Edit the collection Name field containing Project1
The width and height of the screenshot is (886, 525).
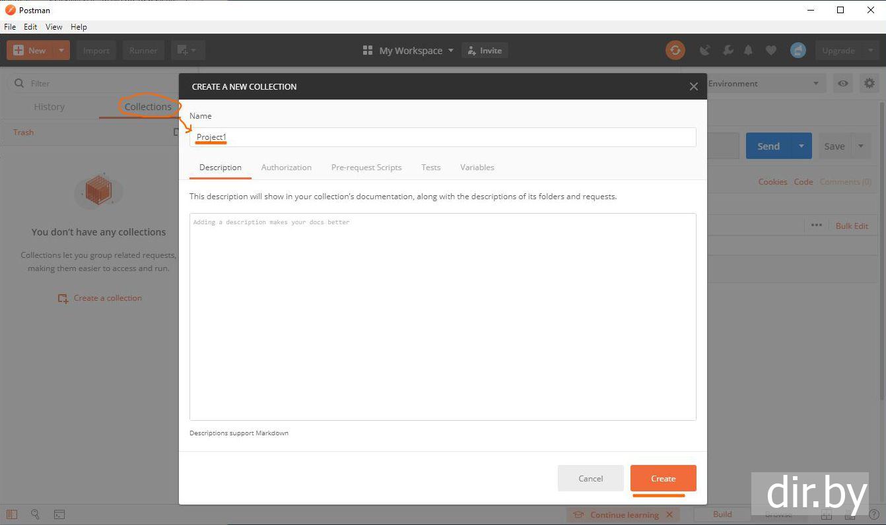pyautogui.click(x=442, y=137)
